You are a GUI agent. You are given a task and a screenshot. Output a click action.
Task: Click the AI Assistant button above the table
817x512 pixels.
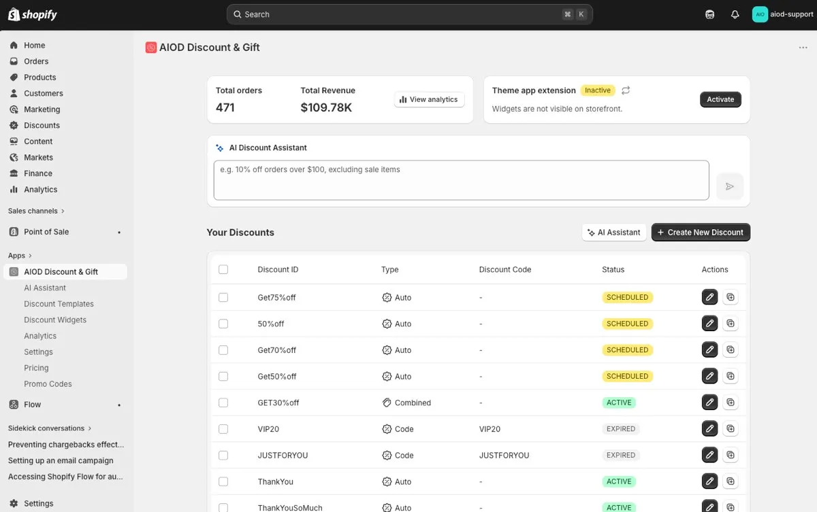[614, 233]
